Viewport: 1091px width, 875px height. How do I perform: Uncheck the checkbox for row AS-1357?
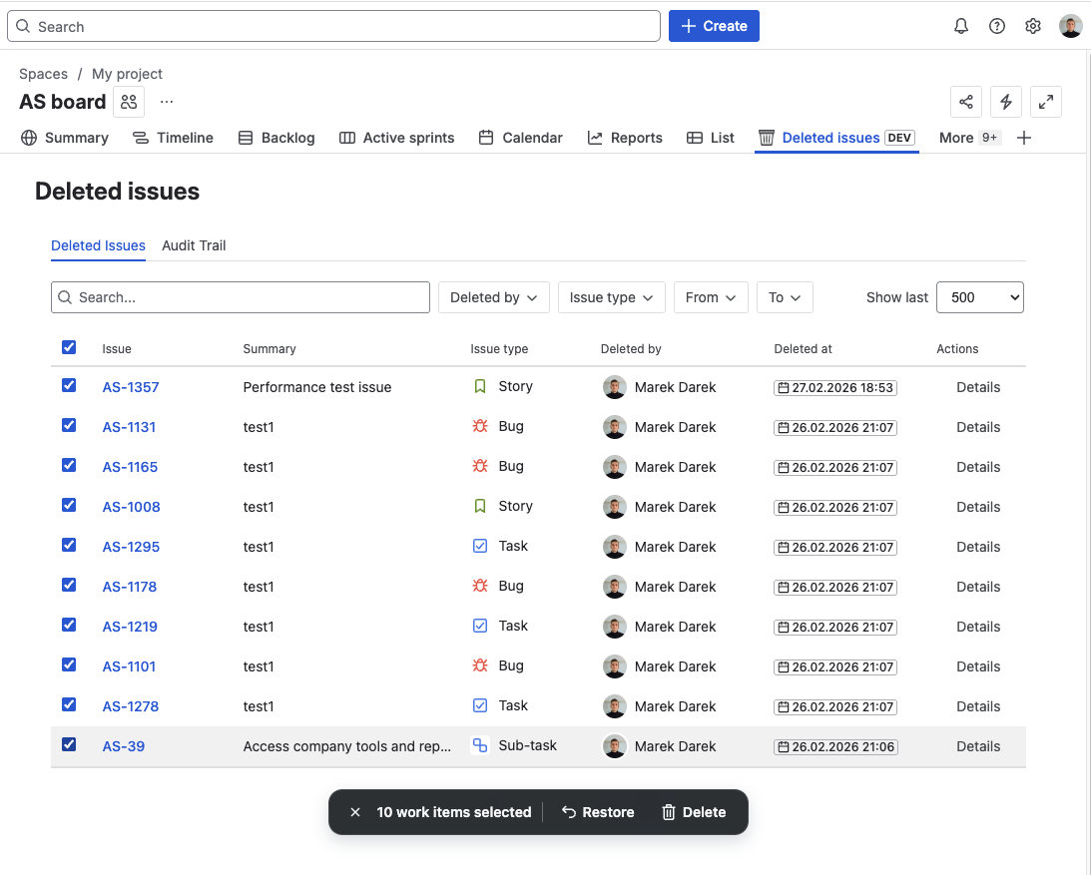[x=69, y=385]
